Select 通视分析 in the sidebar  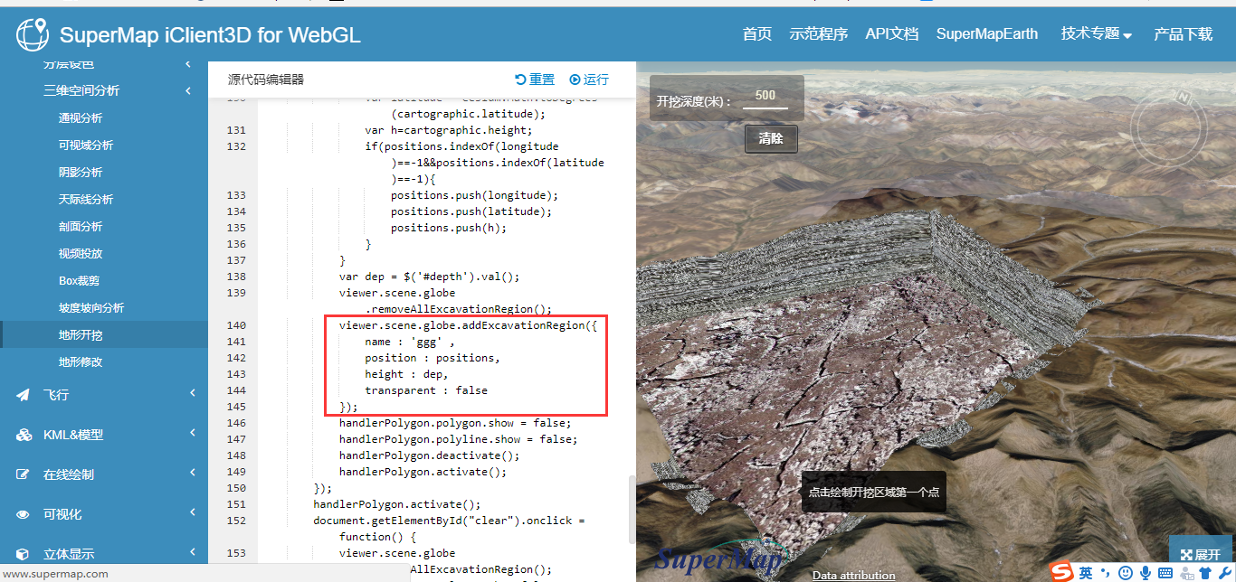81,117
